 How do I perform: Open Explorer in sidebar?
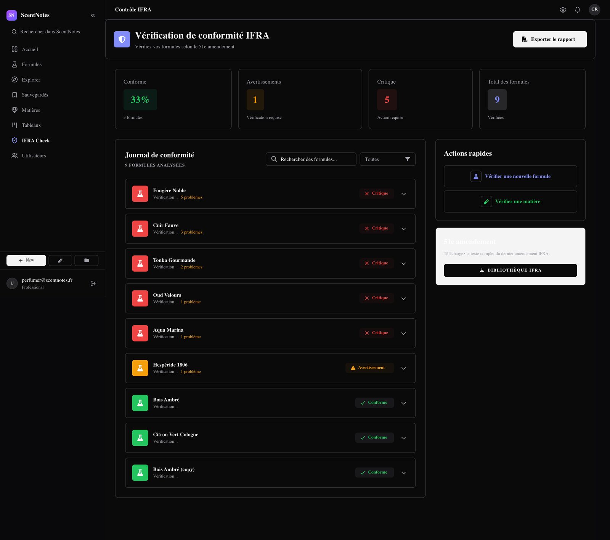point(52,80)
